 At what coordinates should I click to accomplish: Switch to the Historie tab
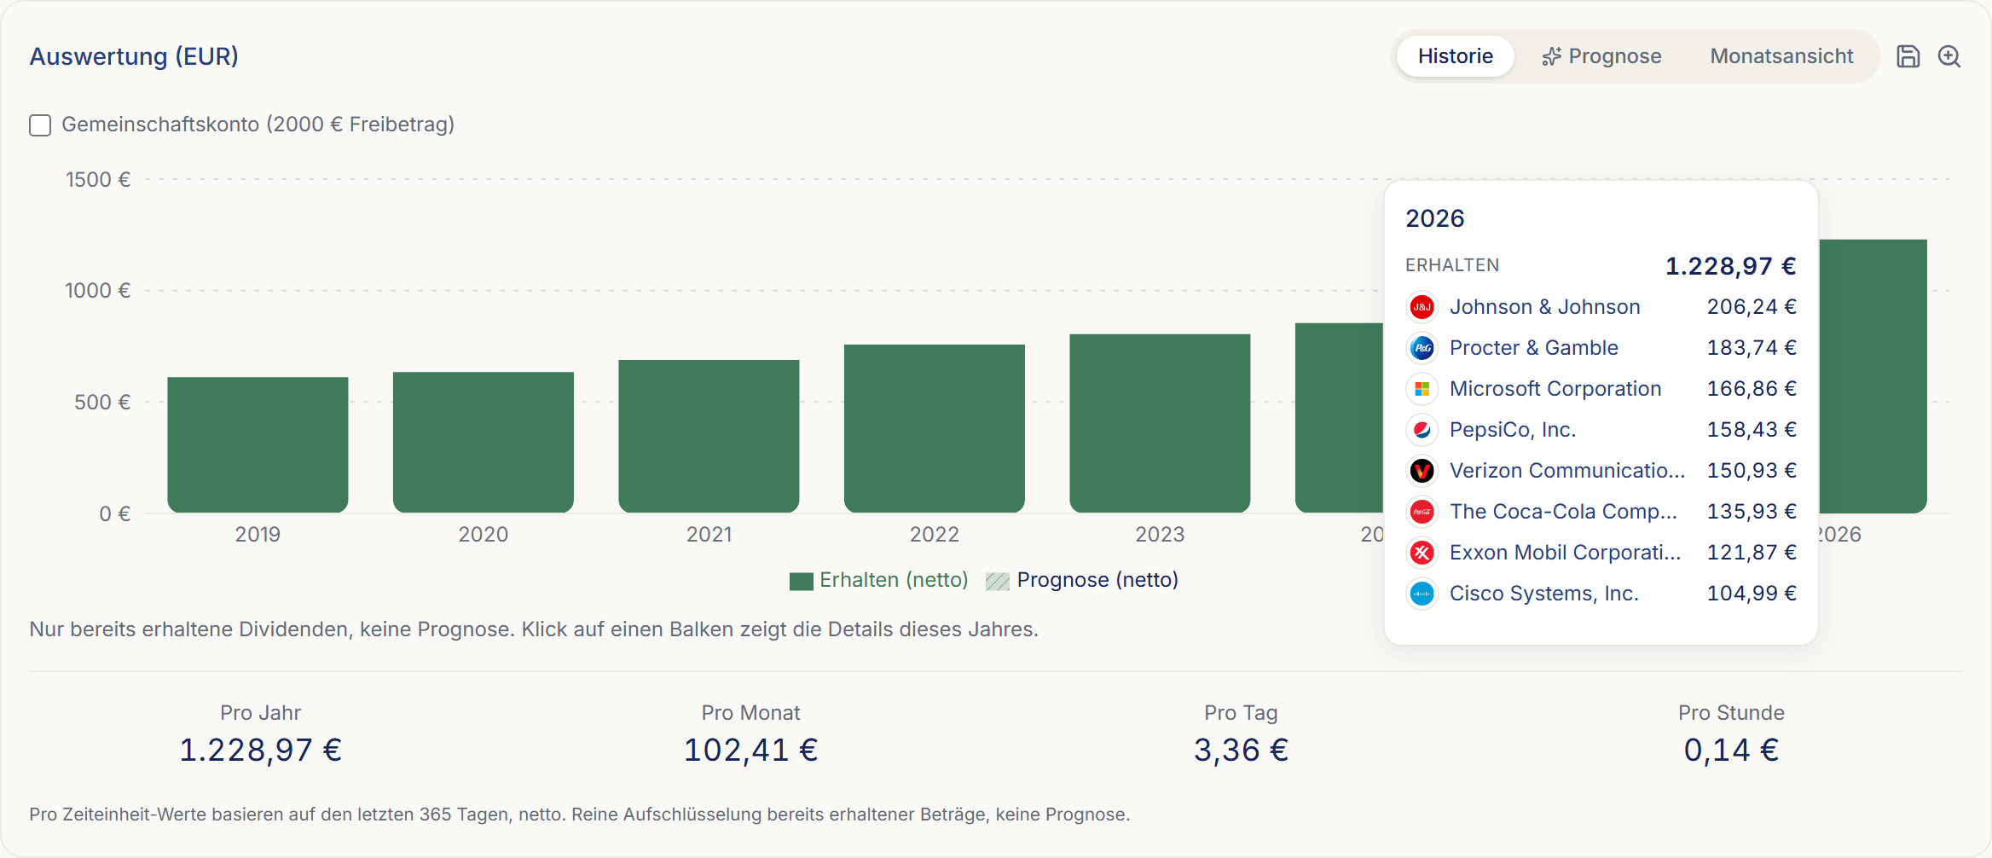pyautogui.click(x=1456, y=56)
